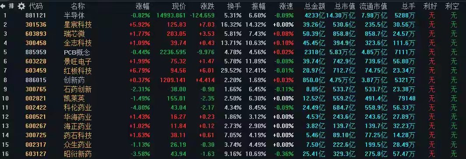
Task: Click the 总手 column header
Action: 408,6
